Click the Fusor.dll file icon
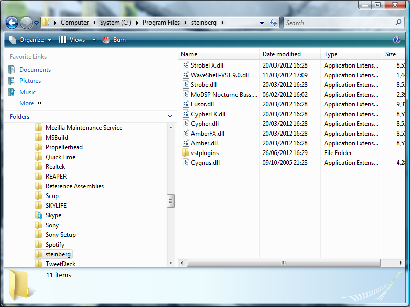410x307 pixels. click(x=186, y=104)
